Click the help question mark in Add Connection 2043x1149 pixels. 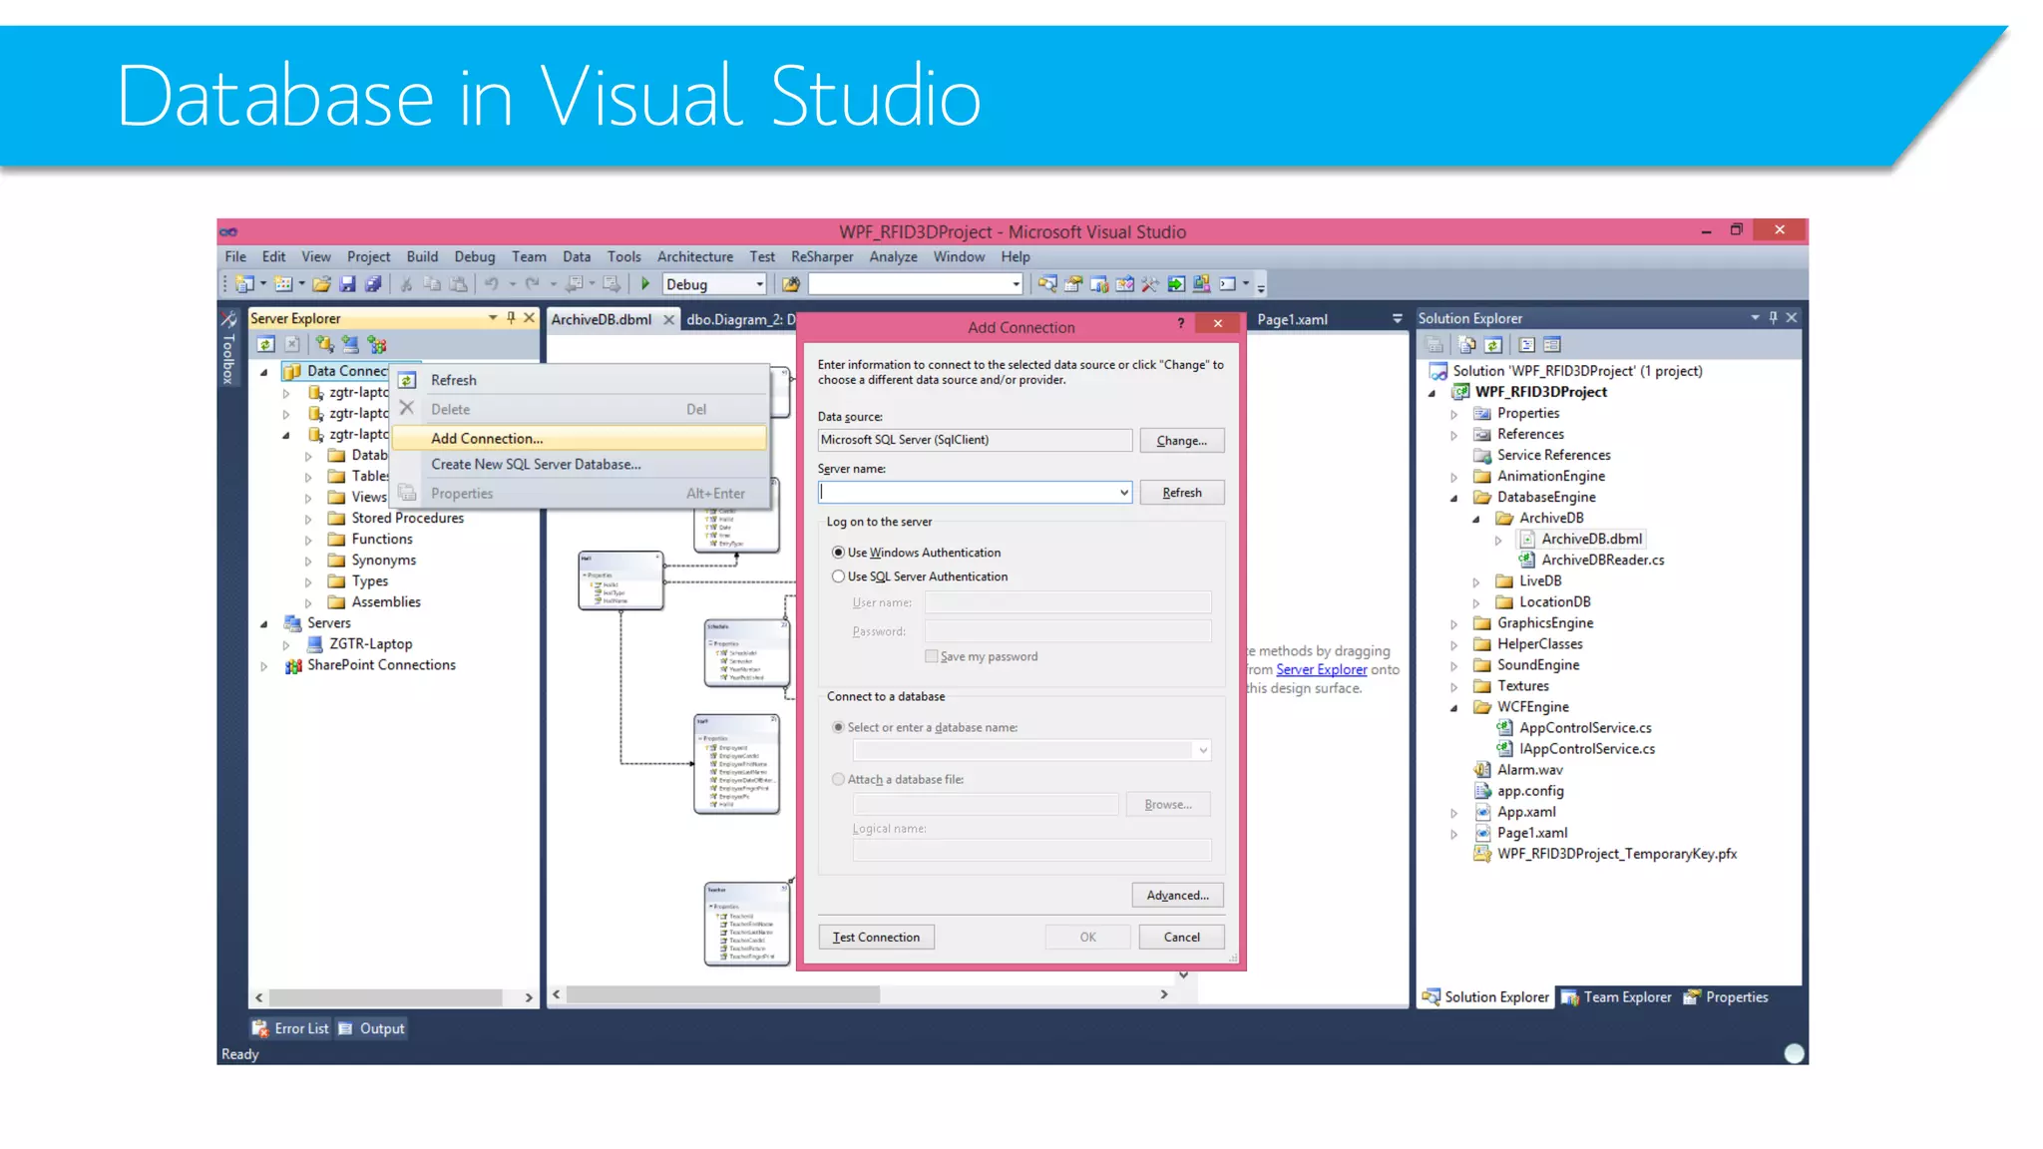pos(1181,323)
